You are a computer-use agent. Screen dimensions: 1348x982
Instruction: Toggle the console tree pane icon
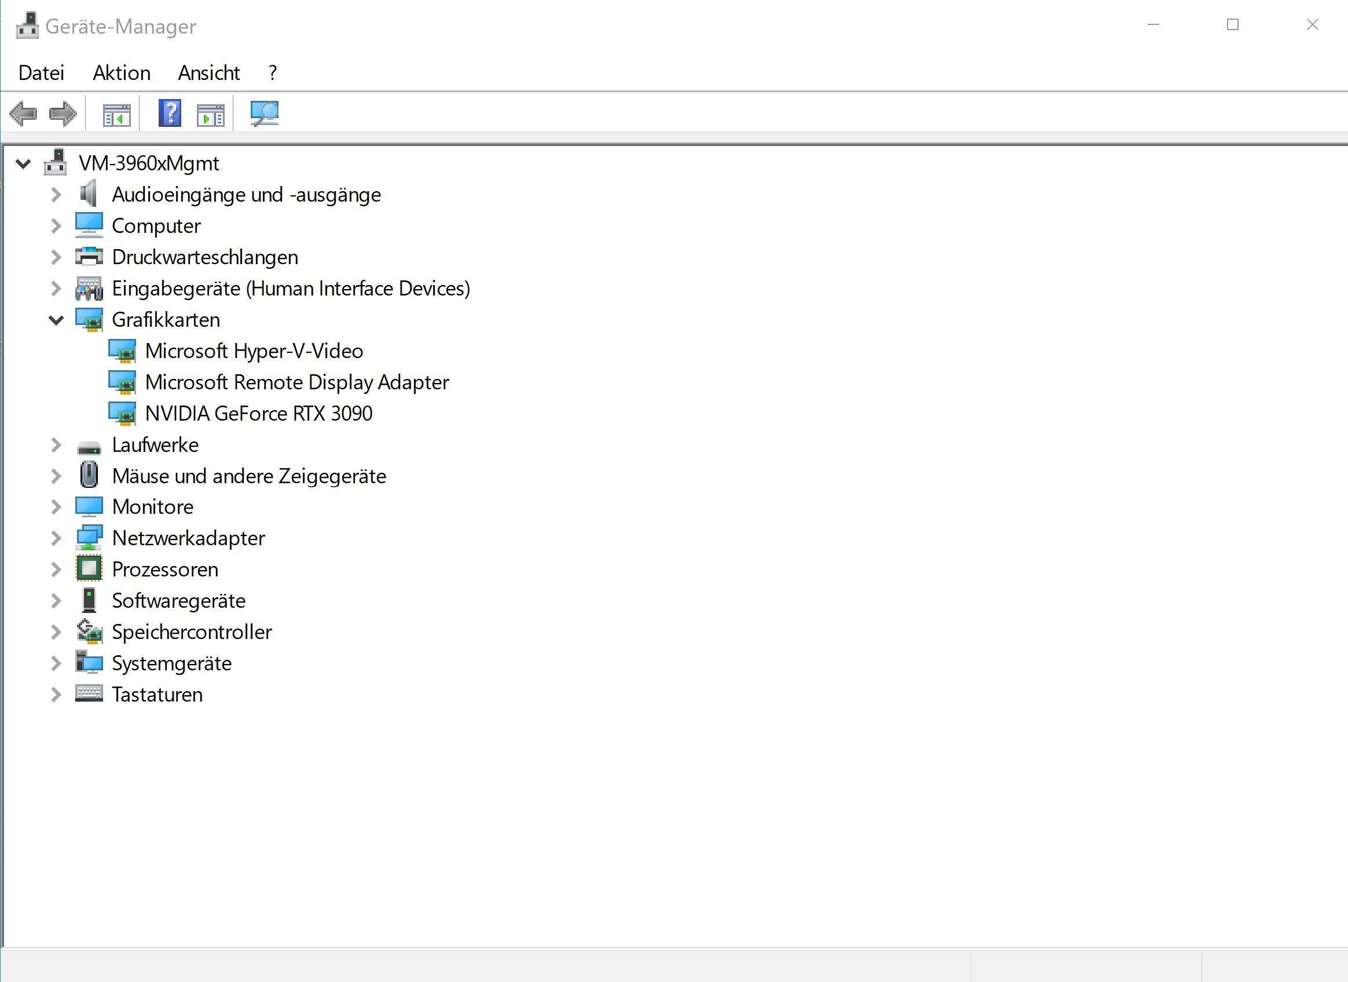point(116,114)
